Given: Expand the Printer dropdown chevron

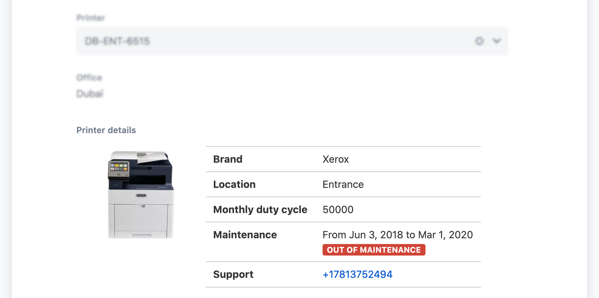Looking at the screenshot, I should [x=497, y=41].
